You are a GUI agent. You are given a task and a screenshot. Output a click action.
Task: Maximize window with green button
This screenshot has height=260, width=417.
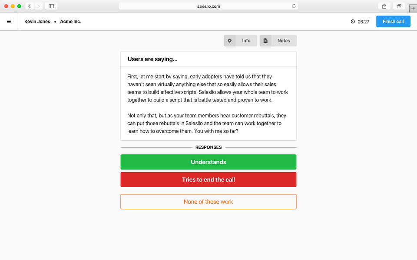(19, 6)
